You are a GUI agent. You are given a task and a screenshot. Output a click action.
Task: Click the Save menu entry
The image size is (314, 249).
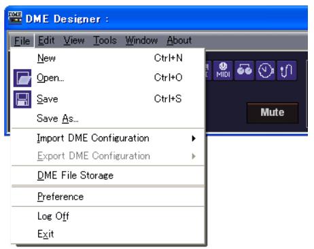(x=107, y=99)
